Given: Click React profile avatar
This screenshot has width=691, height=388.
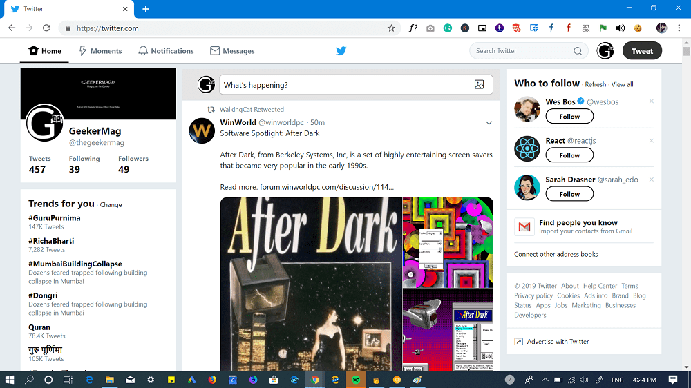Looking at the screenshot, I should (527, 148).
